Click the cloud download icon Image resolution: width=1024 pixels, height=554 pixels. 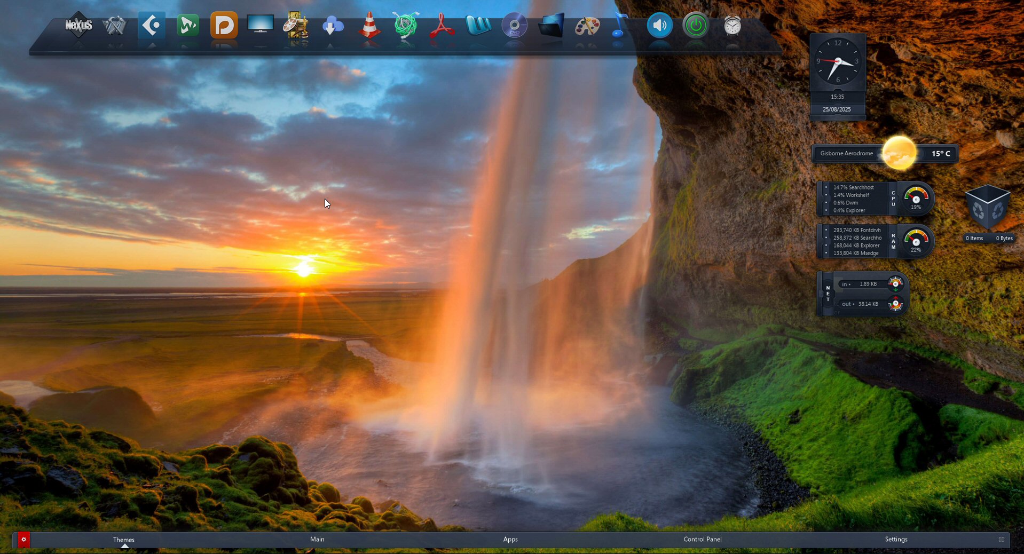[x=333, y=26]
